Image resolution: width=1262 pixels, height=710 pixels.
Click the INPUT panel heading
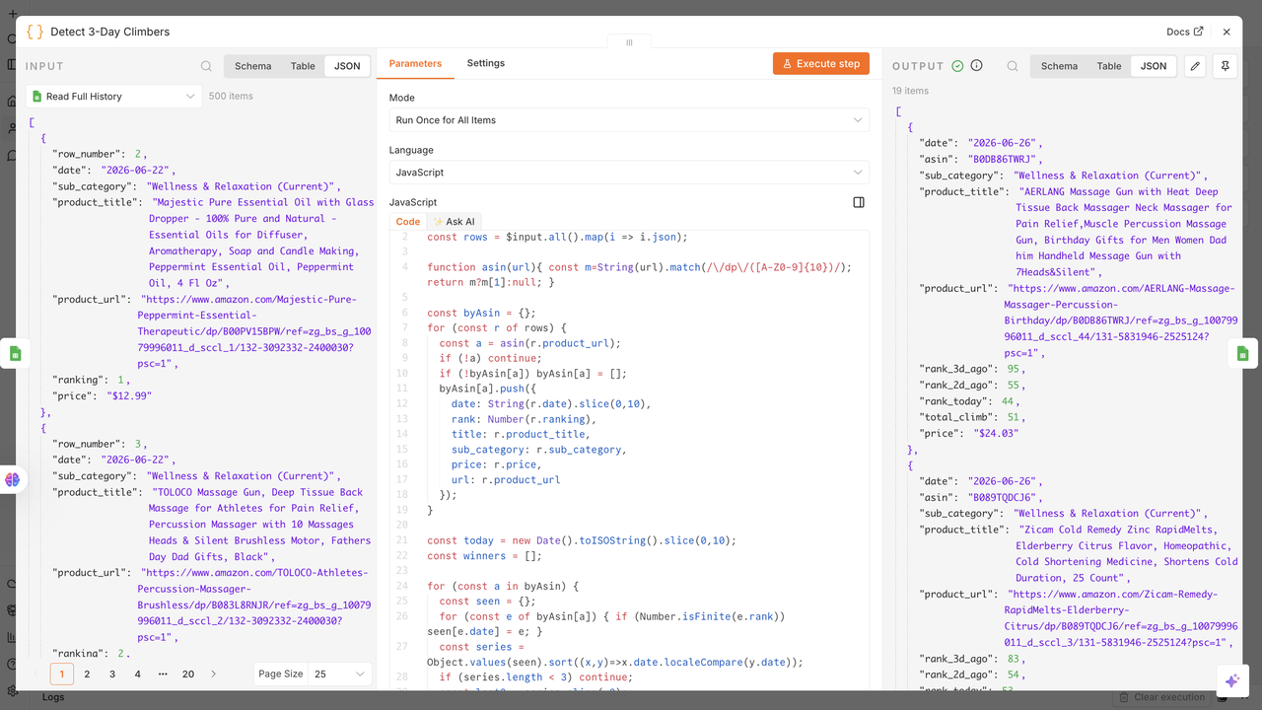coord(45,66)
